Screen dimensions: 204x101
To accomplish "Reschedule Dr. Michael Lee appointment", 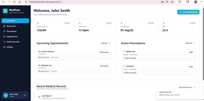I will (104, 66).
